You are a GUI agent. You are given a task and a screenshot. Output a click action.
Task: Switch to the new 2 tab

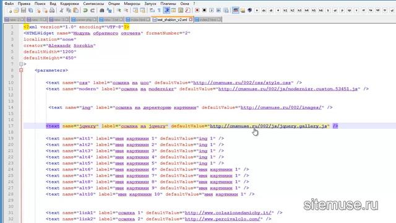14,19
